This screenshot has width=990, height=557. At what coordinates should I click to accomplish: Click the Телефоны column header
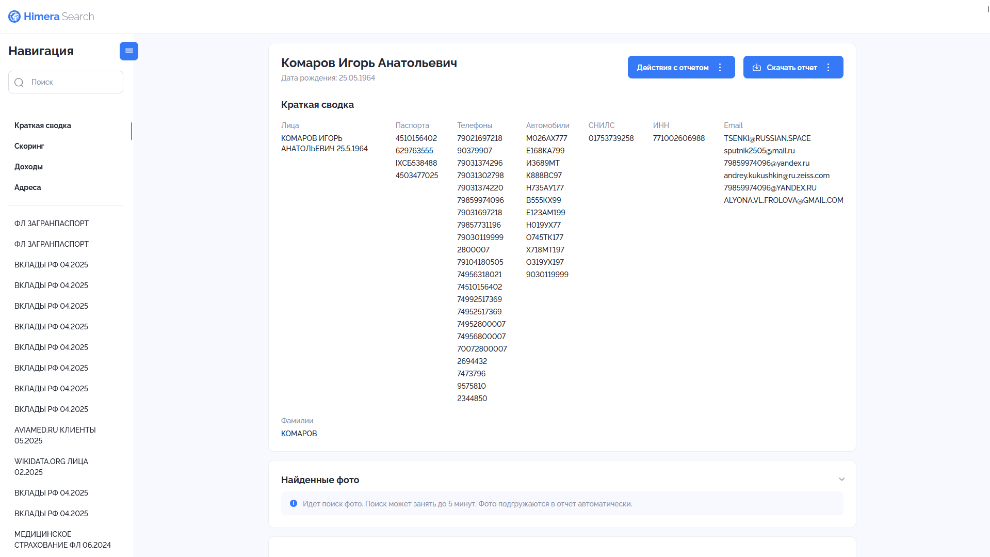click(475, 125)
